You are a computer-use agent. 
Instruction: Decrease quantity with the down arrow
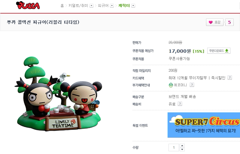pyautogui.click(x=182, y=149)
